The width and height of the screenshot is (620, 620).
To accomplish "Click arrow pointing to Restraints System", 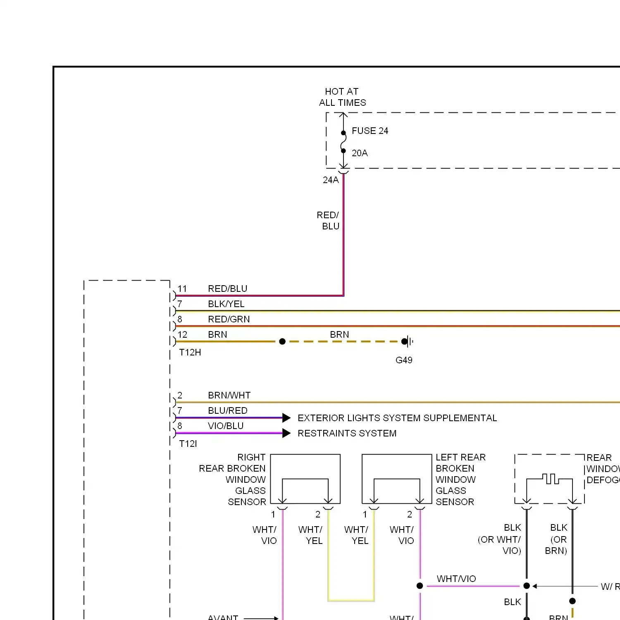I will (286, 433).
